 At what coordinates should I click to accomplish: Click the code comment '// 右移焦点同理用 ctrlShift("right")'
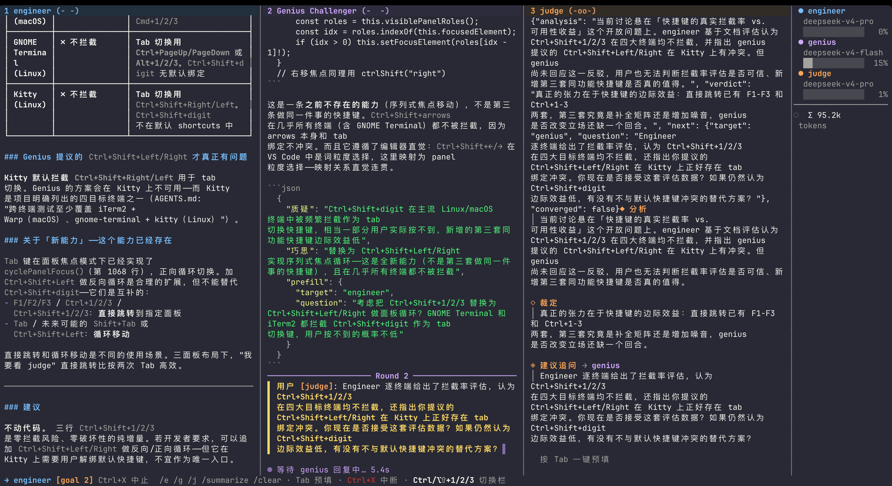tap(361, 73)
